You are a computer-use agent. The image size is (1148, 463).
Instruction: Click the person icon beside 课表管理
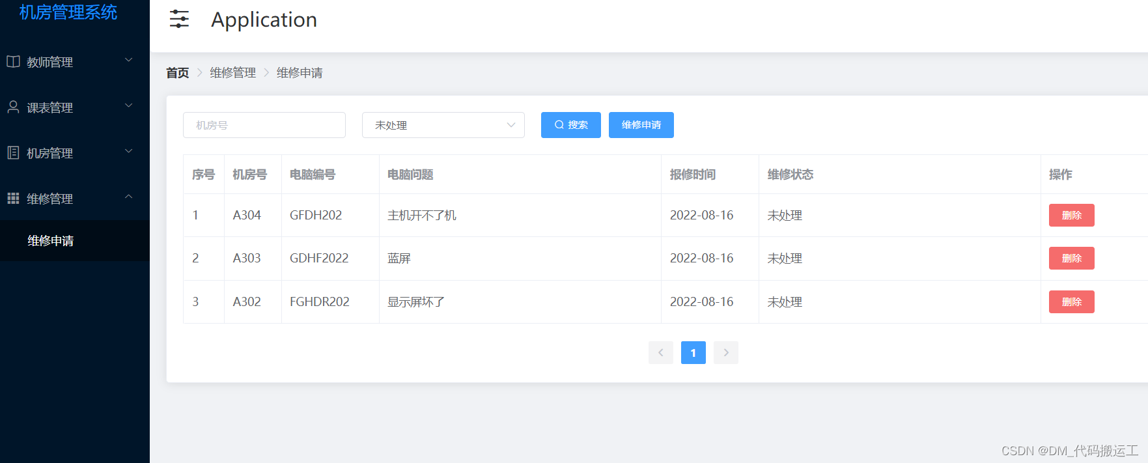[x=13, y=107]
